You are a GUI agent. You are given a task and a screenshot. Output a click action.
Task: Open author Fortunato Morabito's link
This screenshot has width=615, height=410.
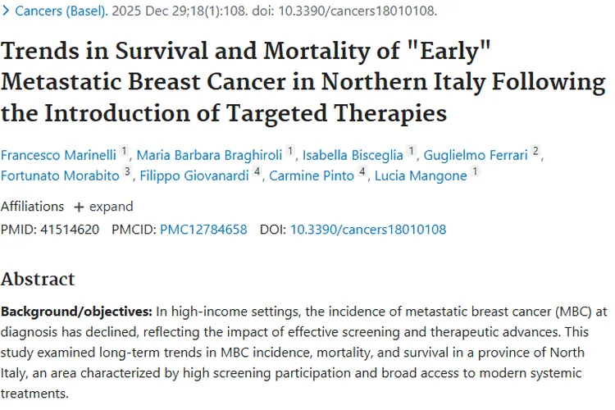pyautogui.click(x=60, y=175)
